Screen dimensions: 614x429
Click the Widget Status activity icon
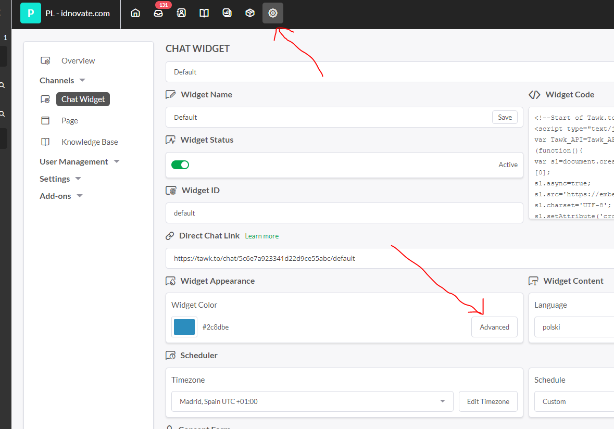(170, 140)
